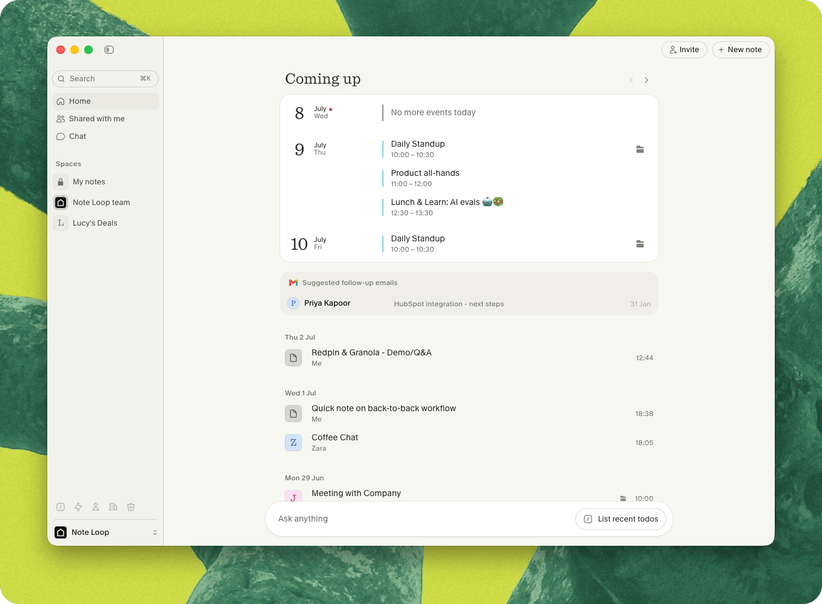Viewport: 822px width, 604px height.
Task: Click the document icon beside Quick note
Action: (293, 414)
